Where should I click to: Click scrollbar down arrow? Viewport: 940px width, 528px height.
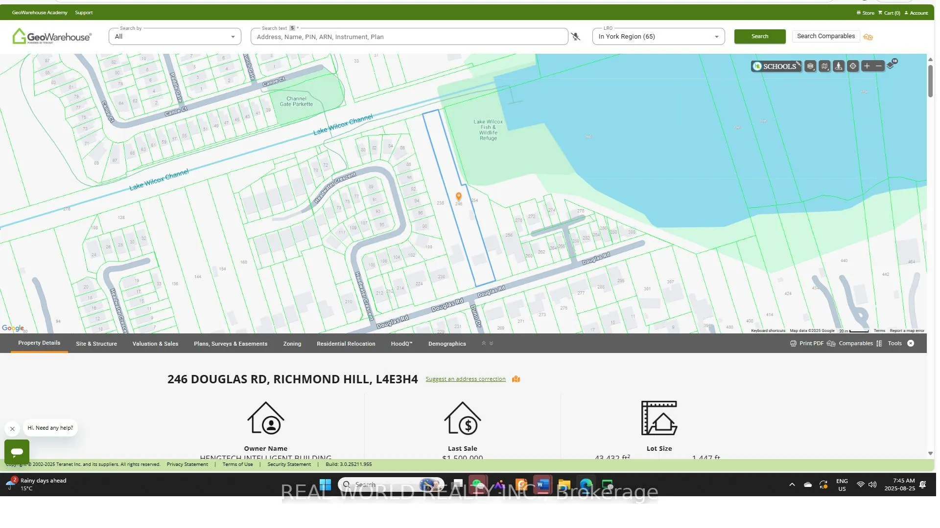click(930, 454)
